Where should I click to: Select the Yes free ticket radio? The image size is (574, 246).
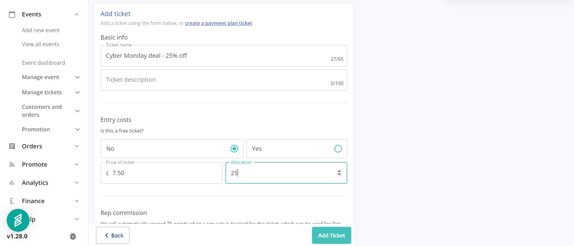(338, 149)
